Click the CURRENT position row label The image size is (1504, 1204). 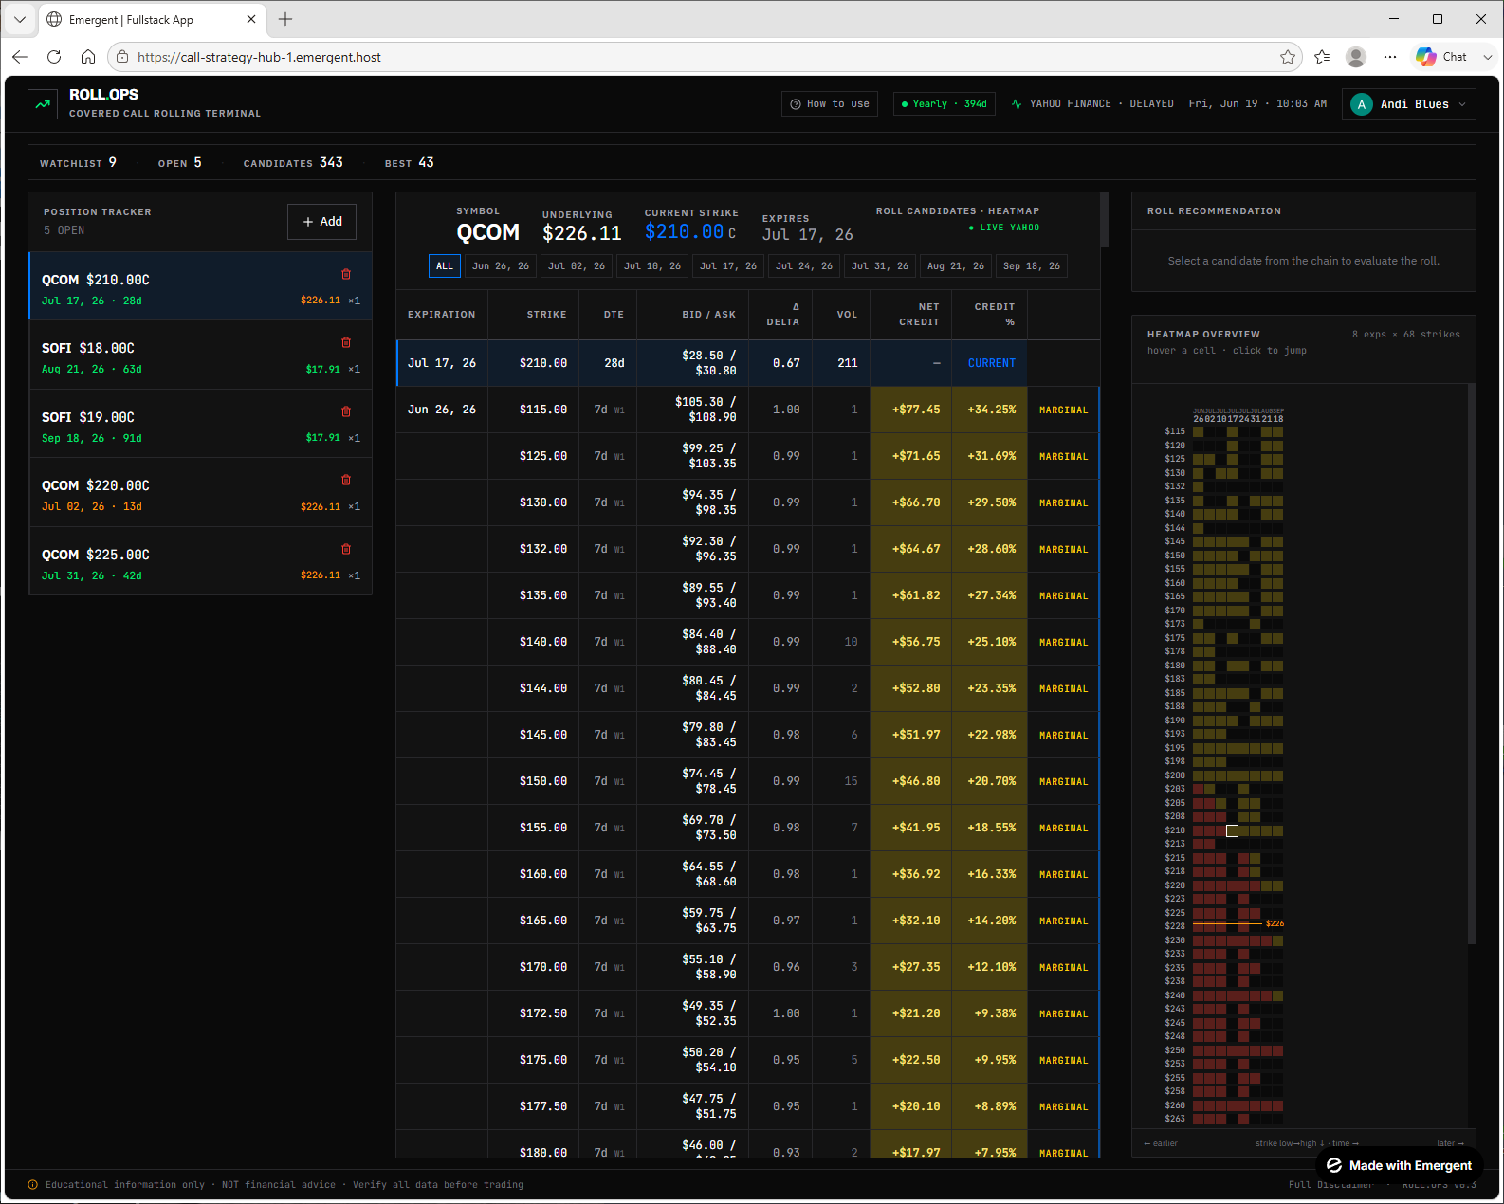(x=991, y=363)
